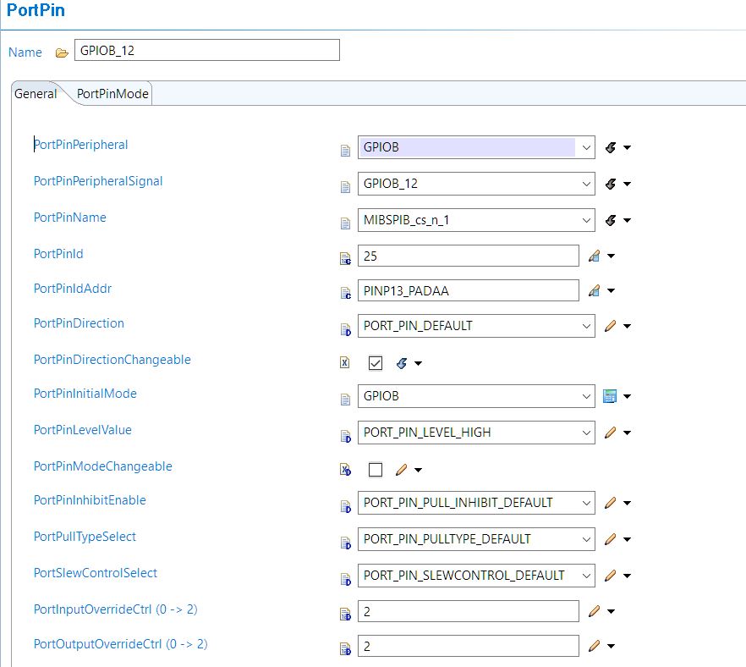Click the eraser icon next to PortPinId

595,256
